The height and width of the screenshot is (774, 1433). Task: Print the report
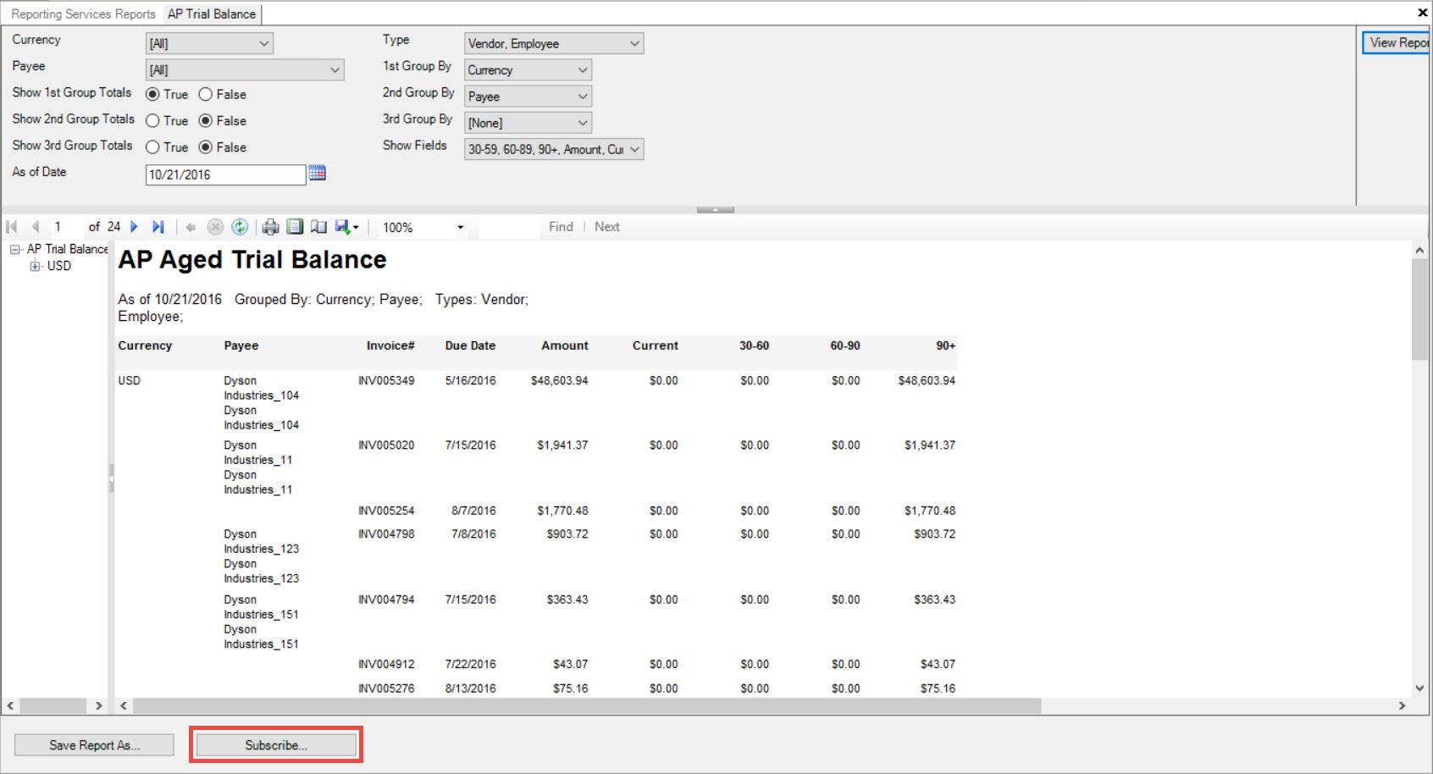coord(270,227)
